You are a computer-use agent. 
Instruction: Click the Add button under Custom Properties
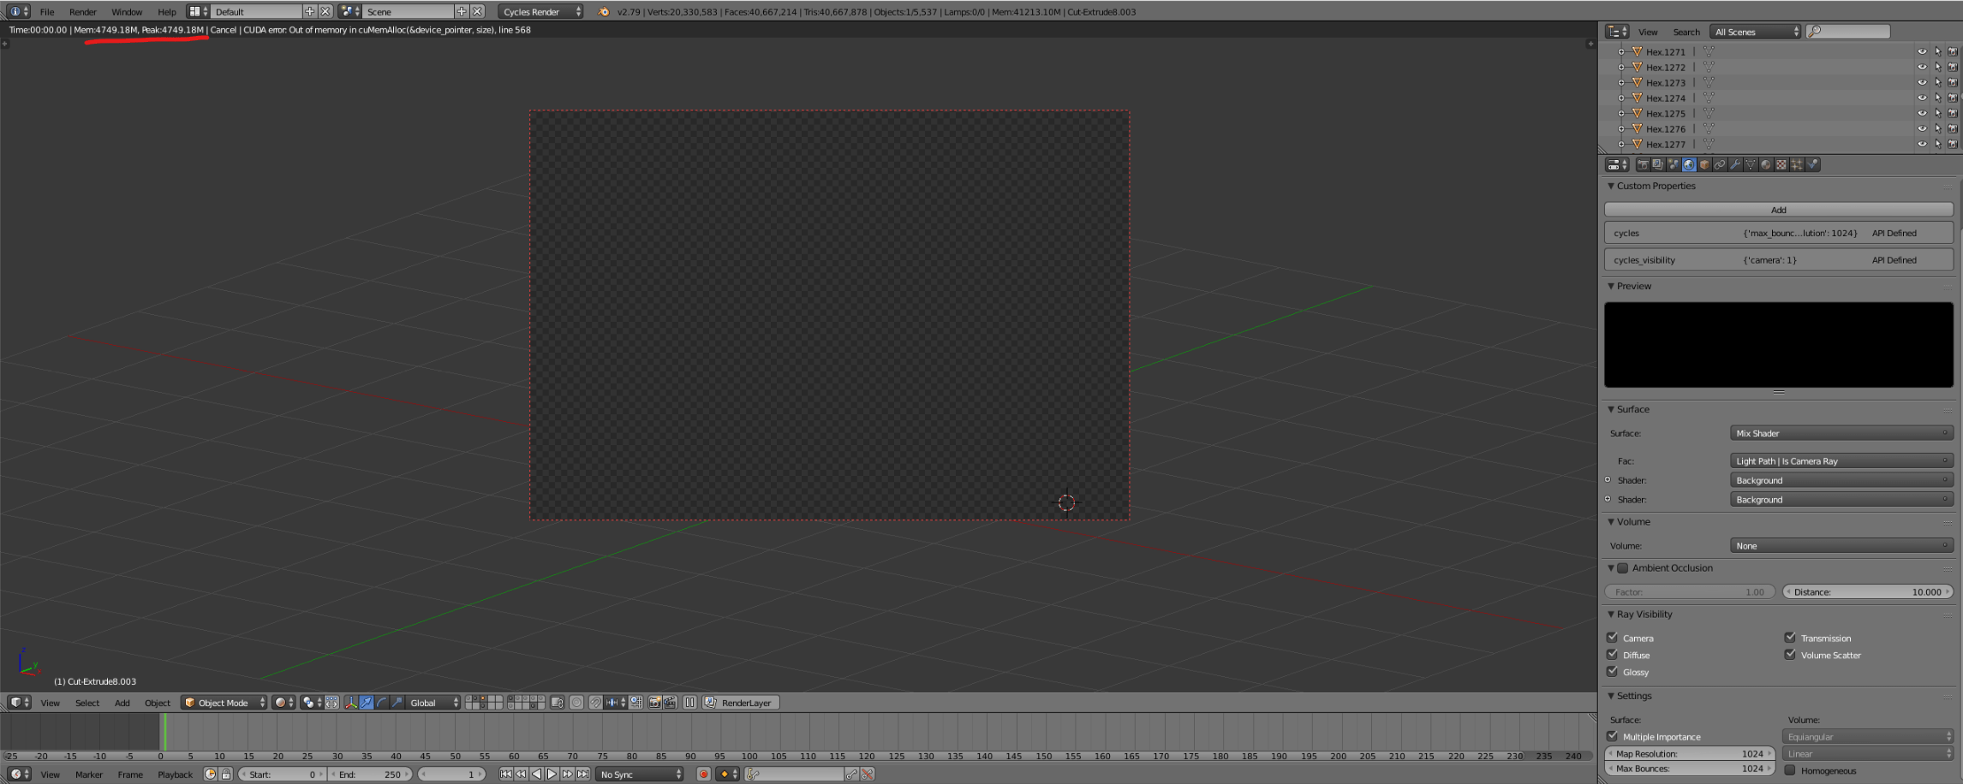tap(1778, 210)
